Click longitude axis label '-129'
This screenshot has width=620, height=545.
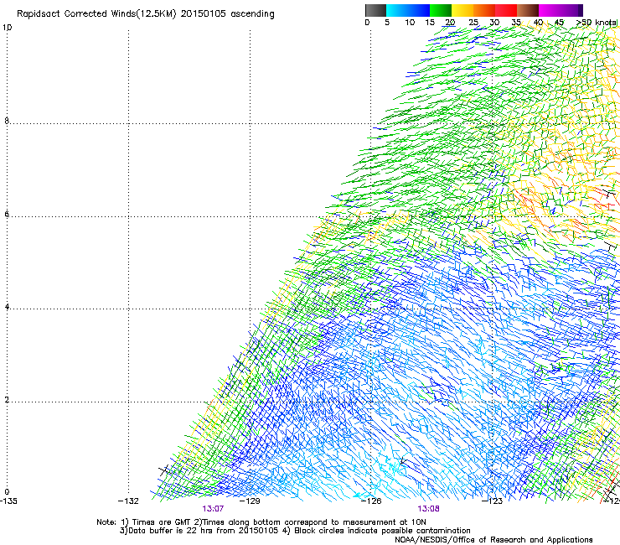tap(250, 501)
